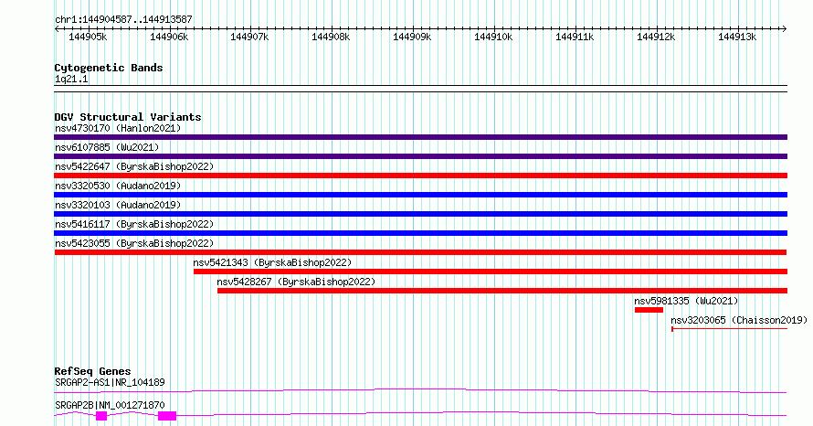The width and height of the screenshot is (813, 426).
Task: Click the DGV Structural Variants track title
Action: pos(128,117)
